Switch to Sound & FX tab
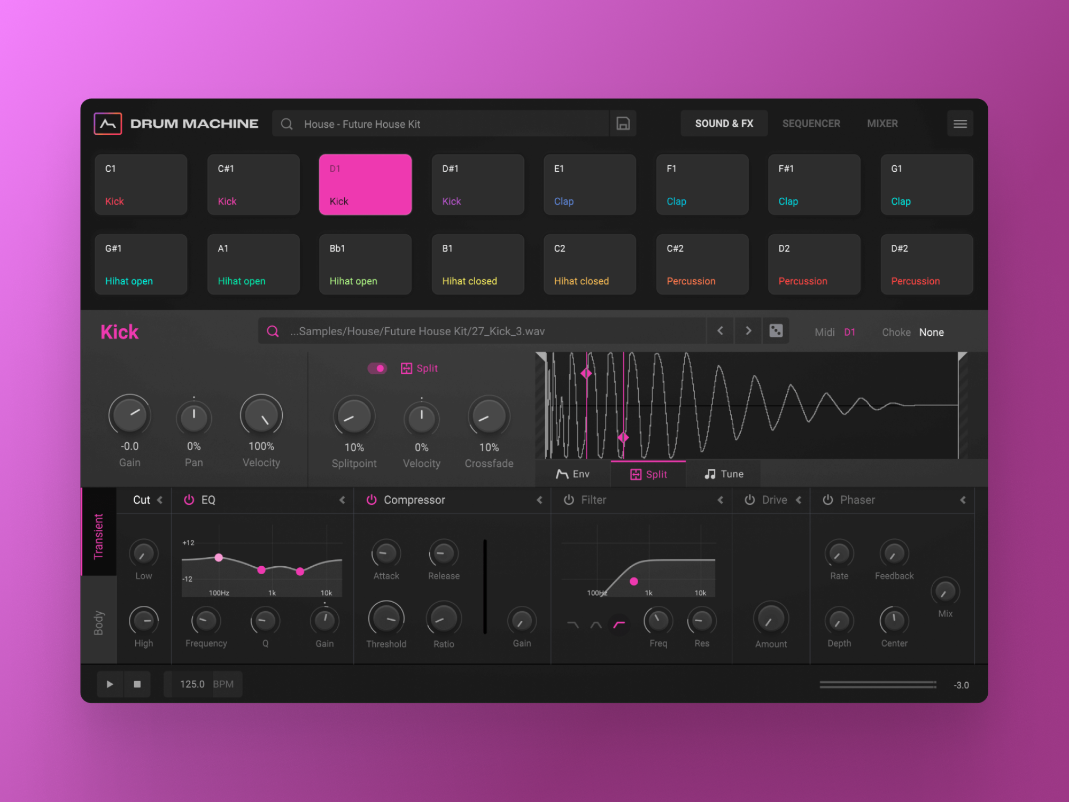 coord(724,124)
